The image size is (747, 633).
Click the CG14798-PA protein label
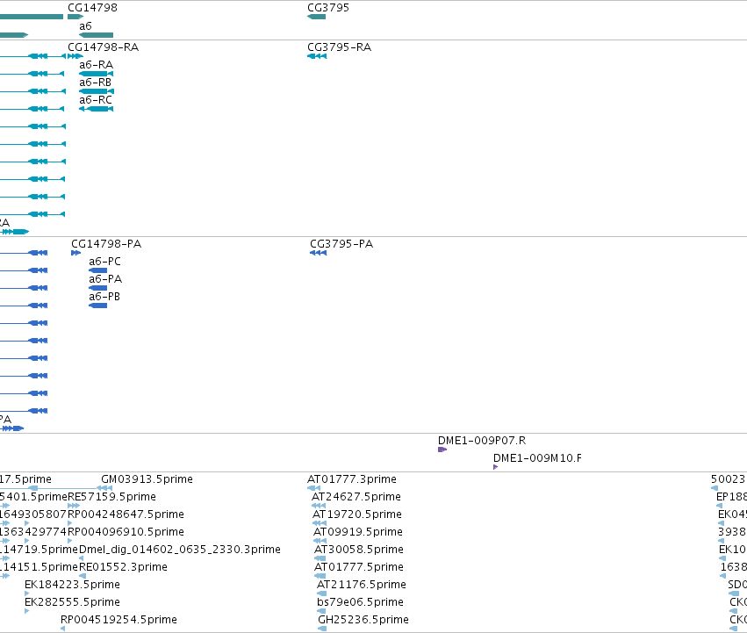(x=106, y=244)
